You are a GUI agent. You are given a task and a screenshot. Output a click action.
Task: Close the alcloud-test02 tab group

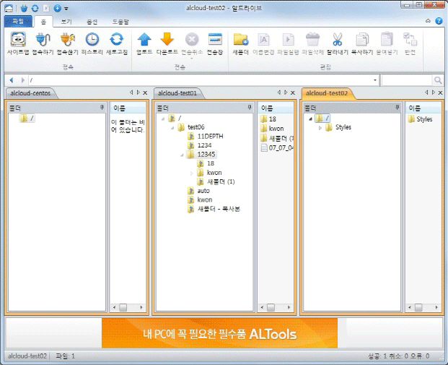click(440, 93)
